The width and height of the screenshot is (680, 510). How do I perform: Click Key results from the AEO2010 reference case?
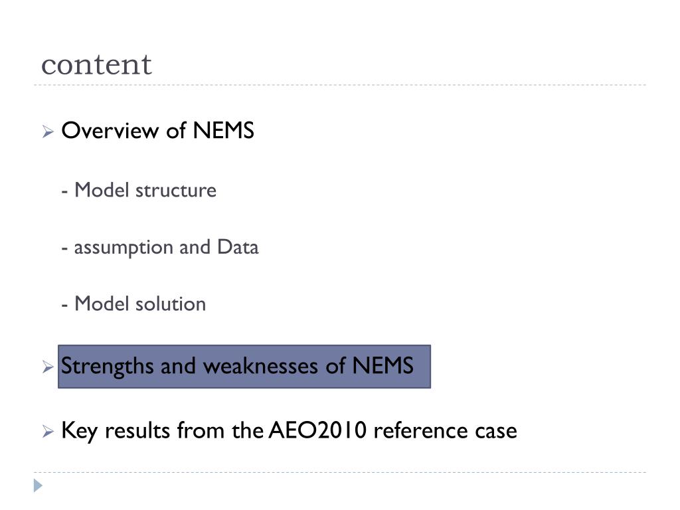coord(289,430)
